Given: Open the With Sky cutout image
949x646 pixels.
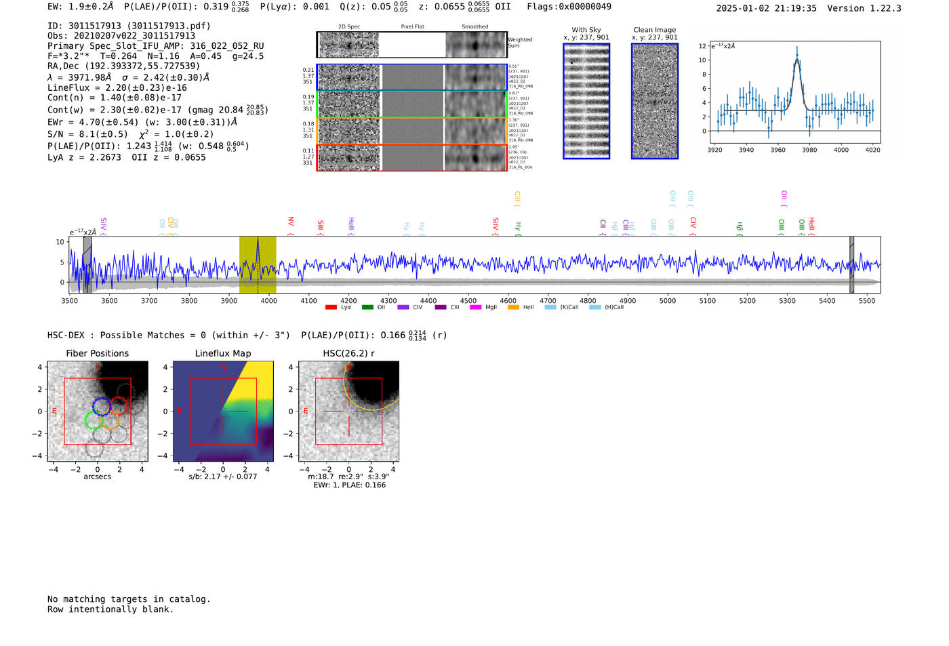Looking at the screenshot, I should pos(586,101).
